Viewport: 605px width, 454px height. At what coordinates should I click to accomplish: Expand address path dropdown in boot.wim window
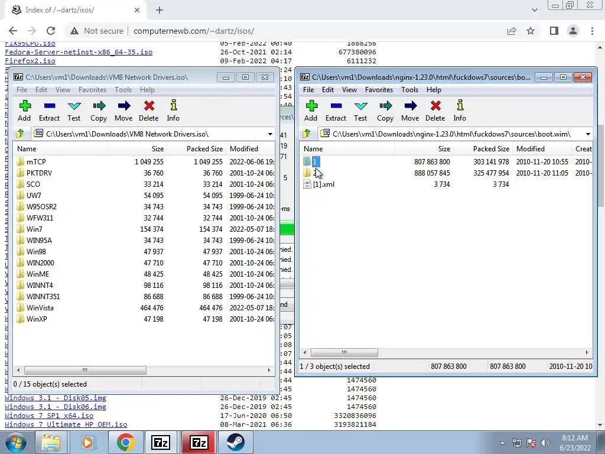click(x=588, y=134)
